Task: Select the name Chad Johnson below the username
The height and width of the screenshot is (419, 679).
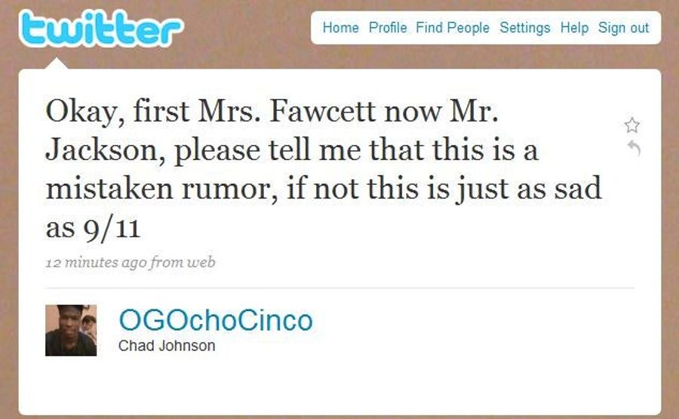Action: tap(167, 346)
